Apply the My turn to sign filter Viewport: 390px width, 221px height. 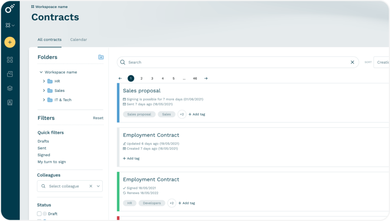tap(52, 162)
